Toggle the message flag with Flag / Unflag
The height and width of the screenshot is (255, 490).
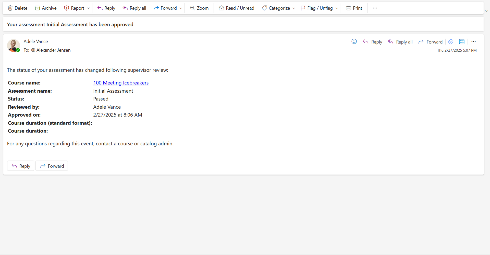(317, 8)
